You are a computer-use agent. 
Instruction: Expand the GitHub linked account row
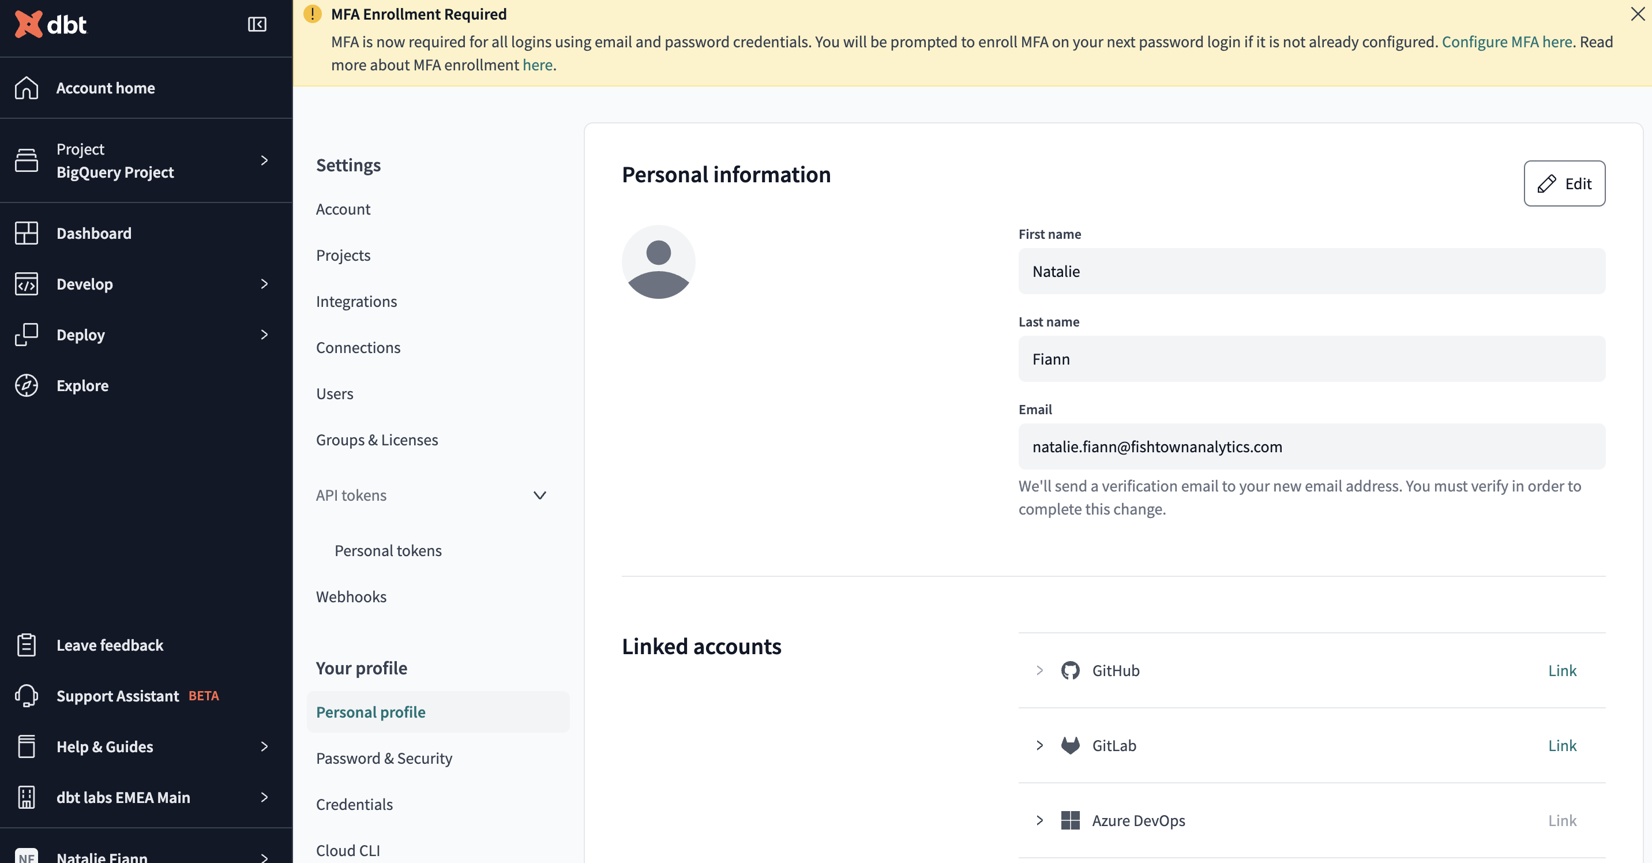click(x=1038, y=671)
